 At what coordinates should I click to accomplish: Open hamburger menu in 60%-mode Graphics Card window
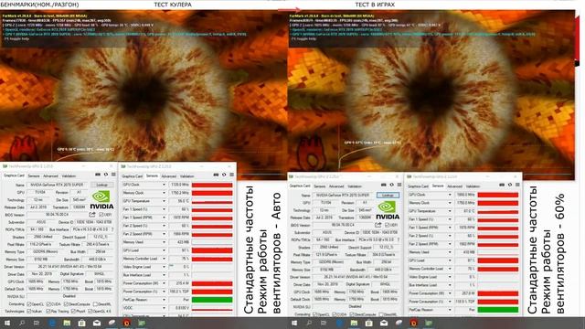click(x=399, y=185)
